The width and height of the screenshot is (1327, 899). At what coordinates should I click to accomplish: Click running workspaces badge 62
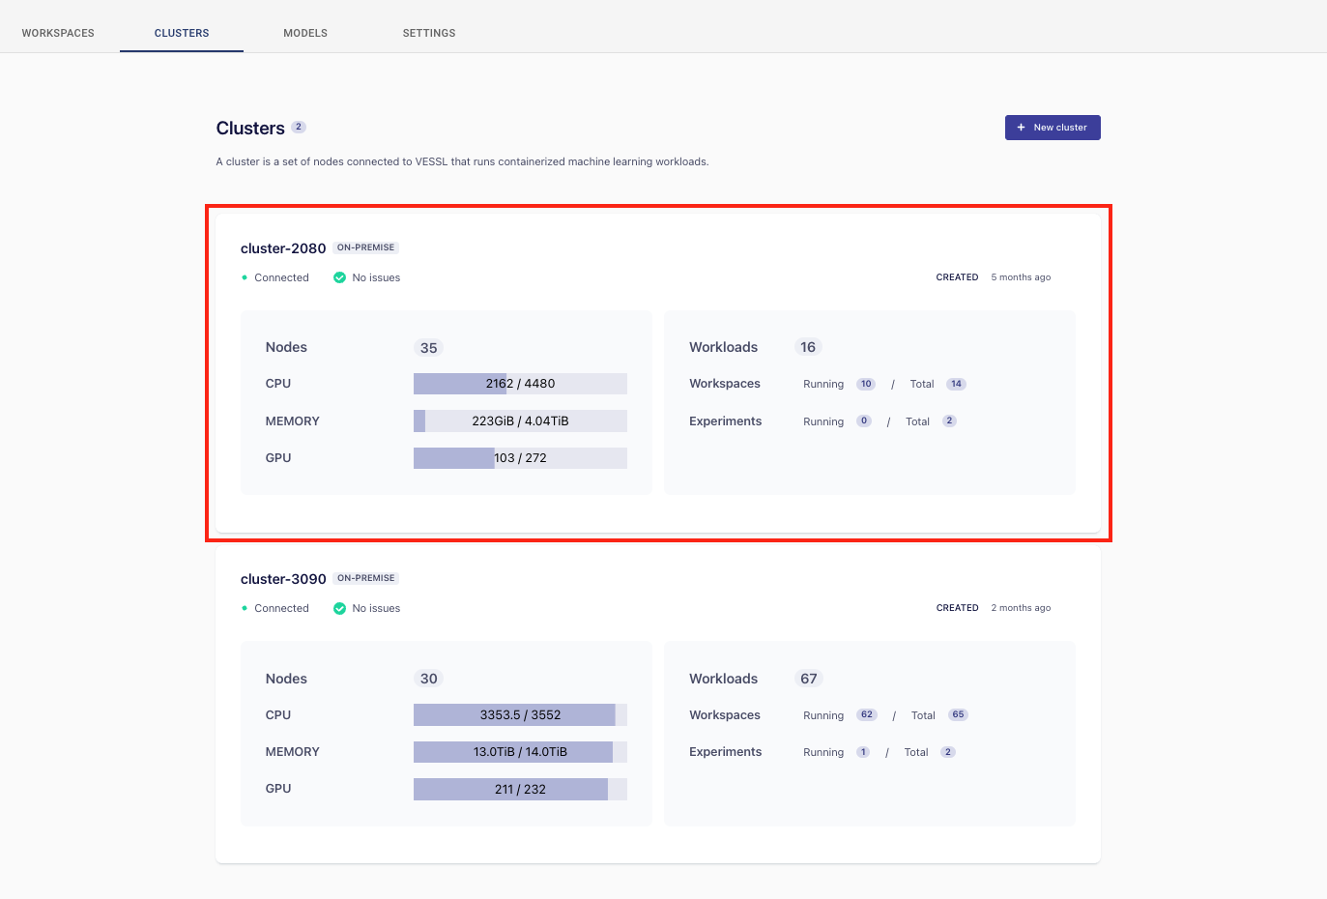pos(867,715)
